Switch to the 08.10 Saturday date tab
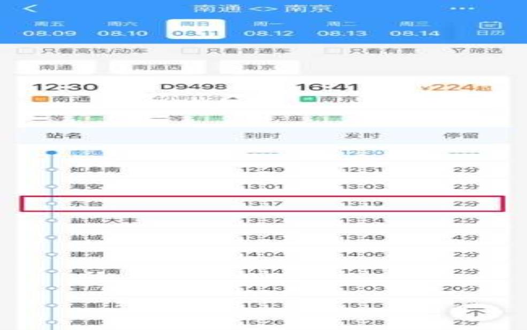Screen dimensions: 527x330 tap(122, 29)
